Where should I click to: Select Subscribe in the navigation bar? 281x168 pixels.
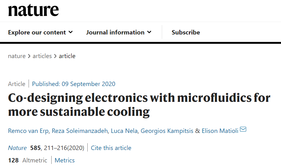click(186, 32)
